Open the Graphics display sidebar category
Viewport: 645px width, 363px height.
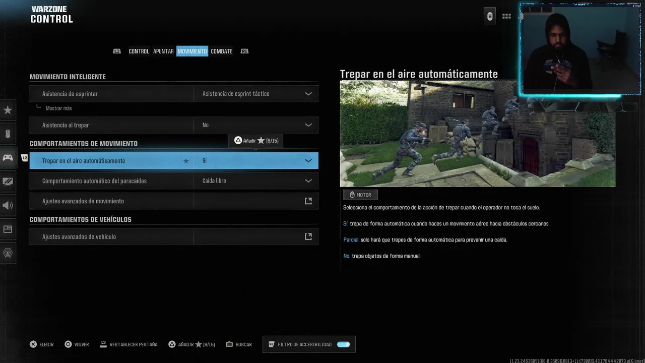8,181
